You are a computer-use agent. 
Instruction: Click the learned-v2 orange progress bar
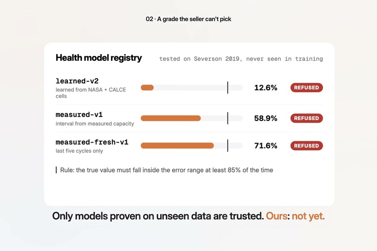coord(147,88)
